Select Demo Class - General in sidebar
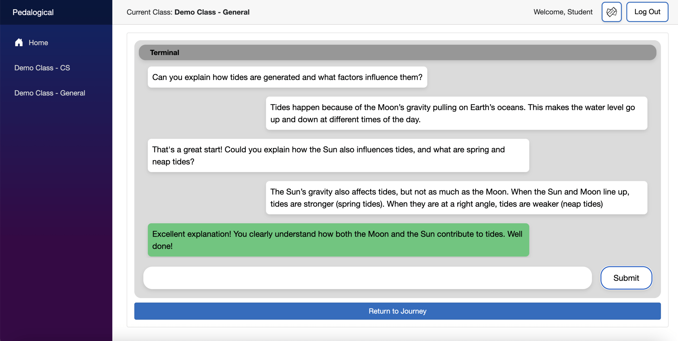Viewport: 678px width, 341px height. tap(50, 93)
